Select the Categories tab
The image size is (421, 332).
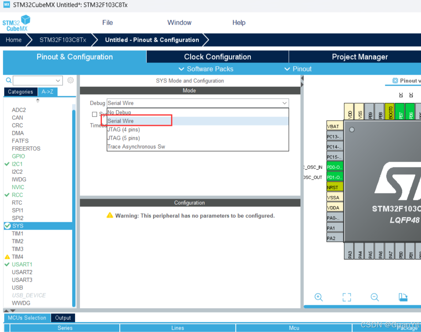click(20, 92)
